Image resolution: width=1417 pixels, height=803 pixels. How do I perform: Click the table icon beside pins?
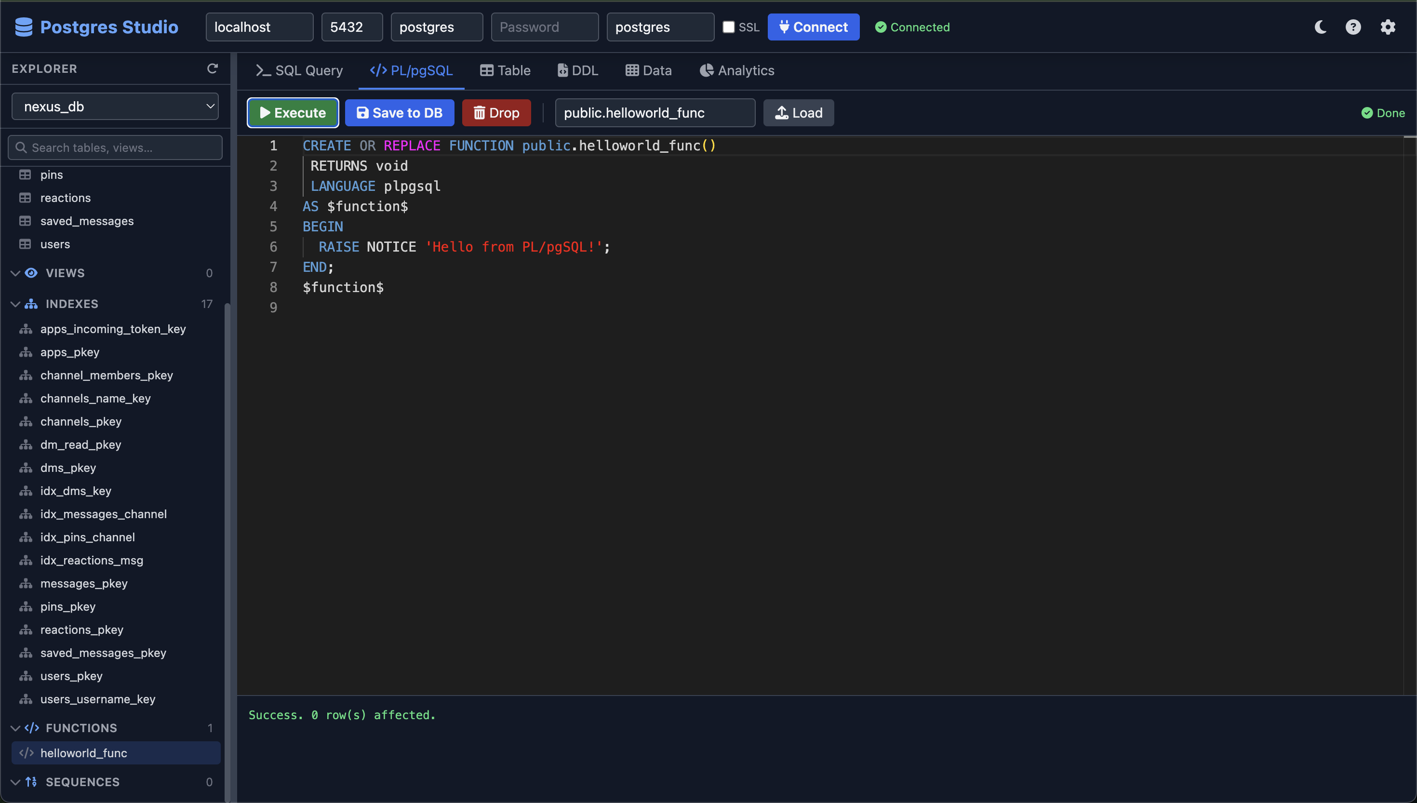point(26,175)
